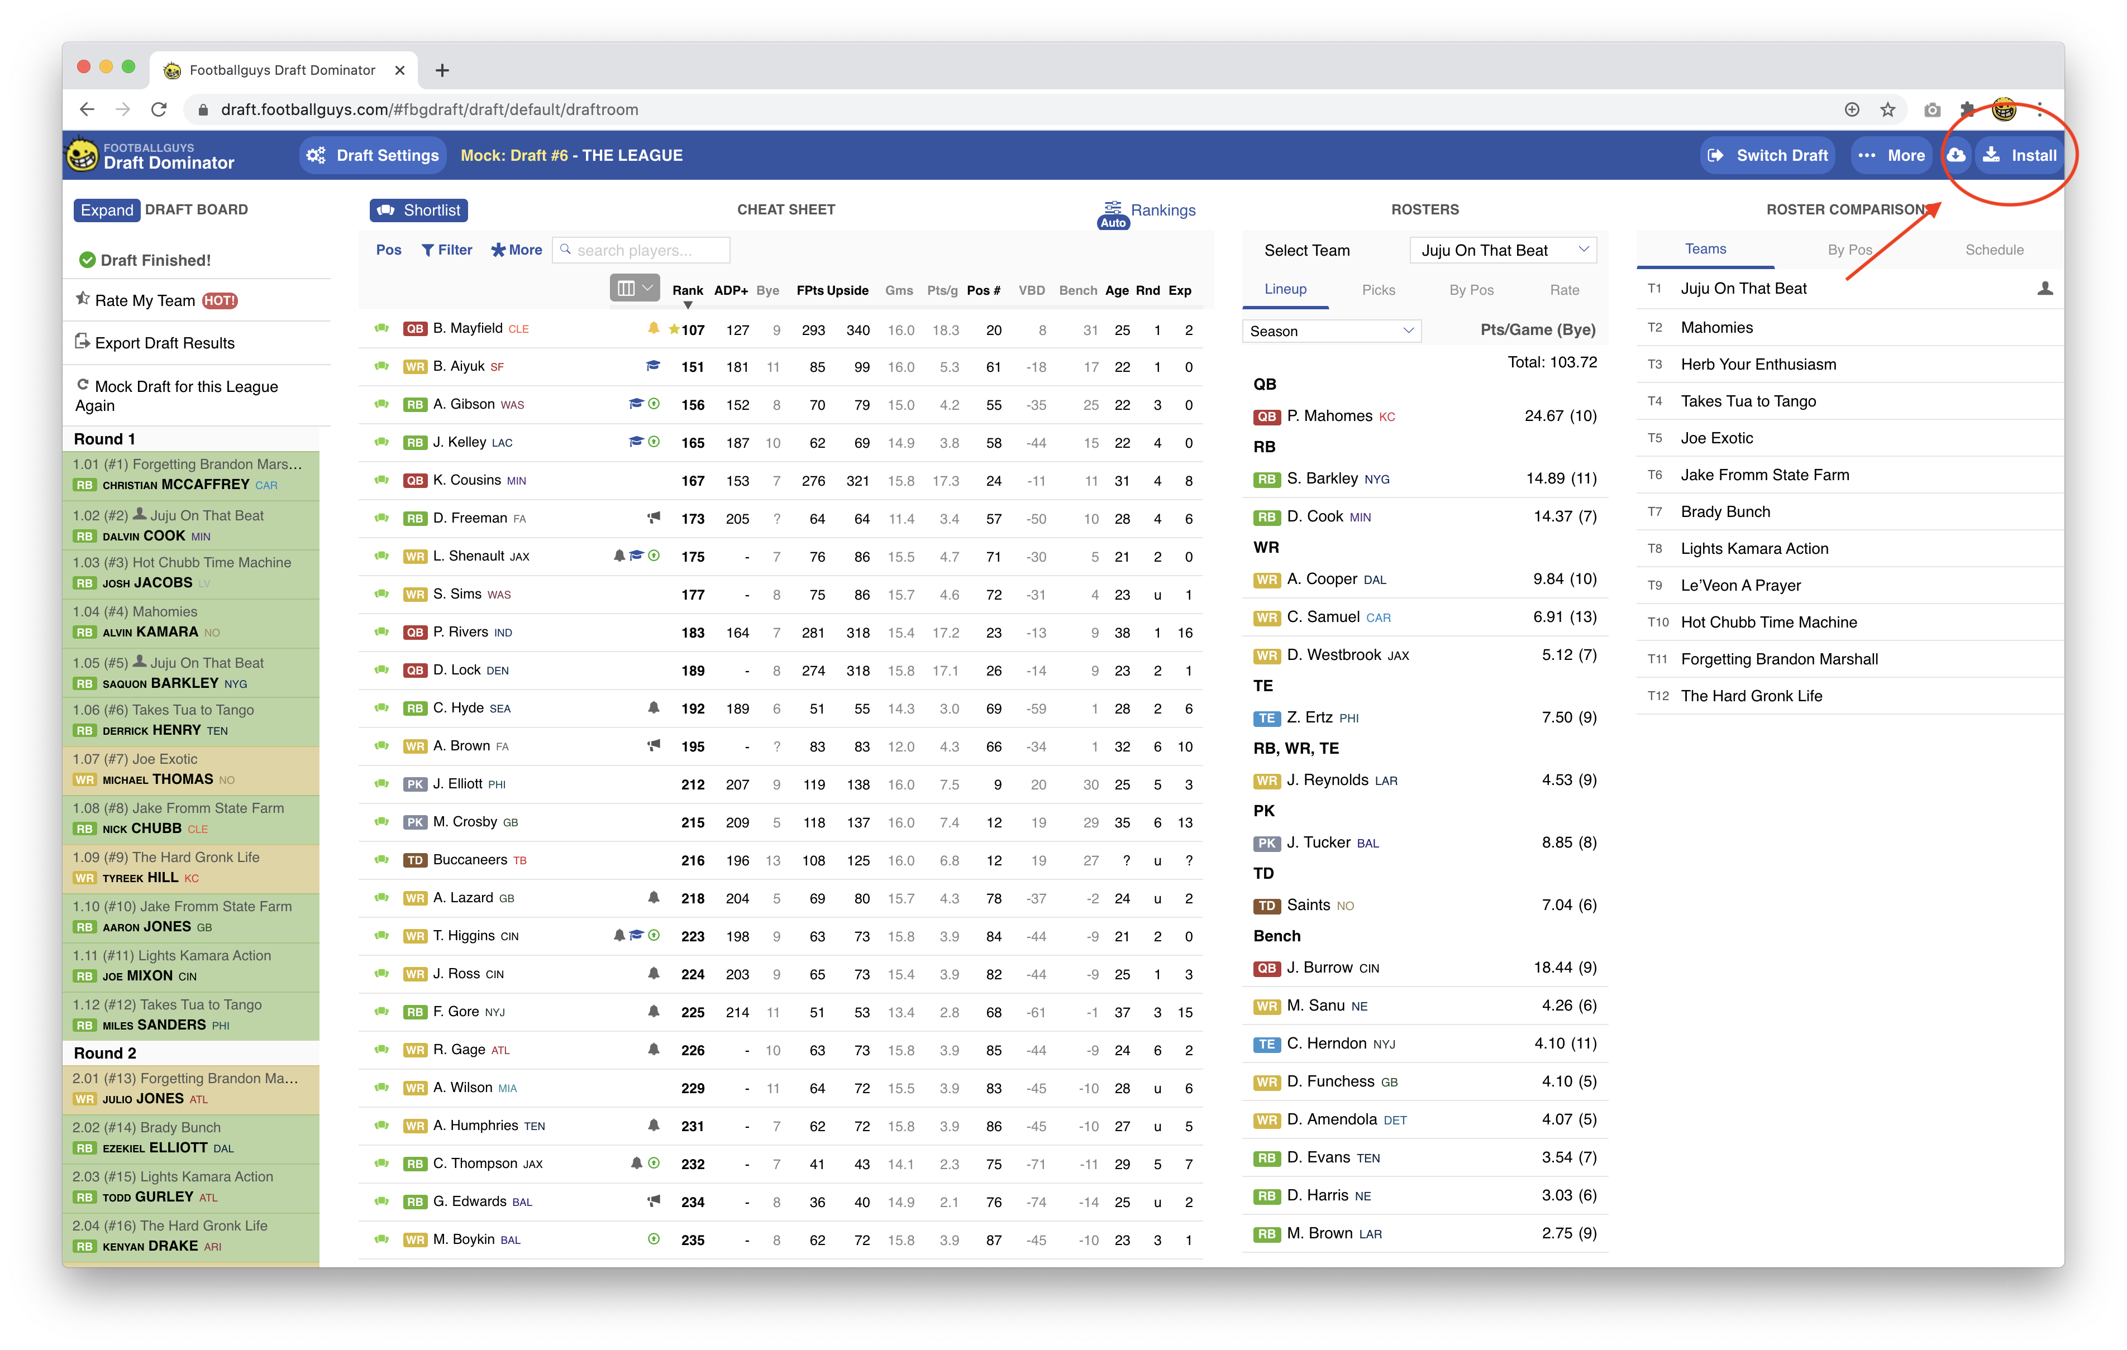Toggle shortlist icon for the Buccaneers defense
This screenshot has width=2127, height=1350.
pos(381,860)
